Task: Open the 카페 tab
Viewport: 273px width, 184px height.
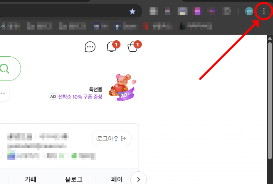Action: click(x=30, y=179)
